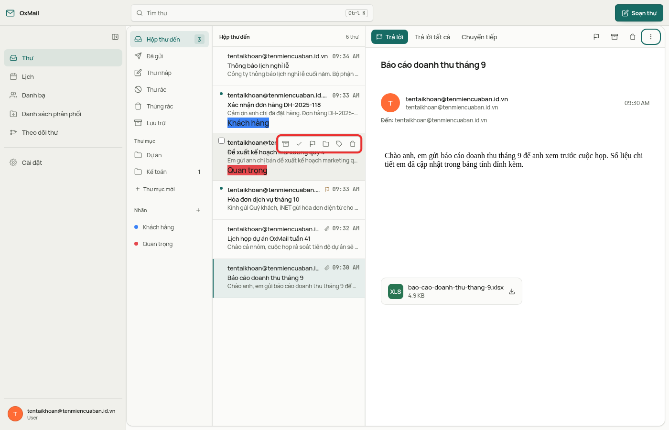Image resolution: width=669 pixels, height=430 pixels.
Task: Open the Thư nháp drafts folder
Action: (x=169, y=73)
